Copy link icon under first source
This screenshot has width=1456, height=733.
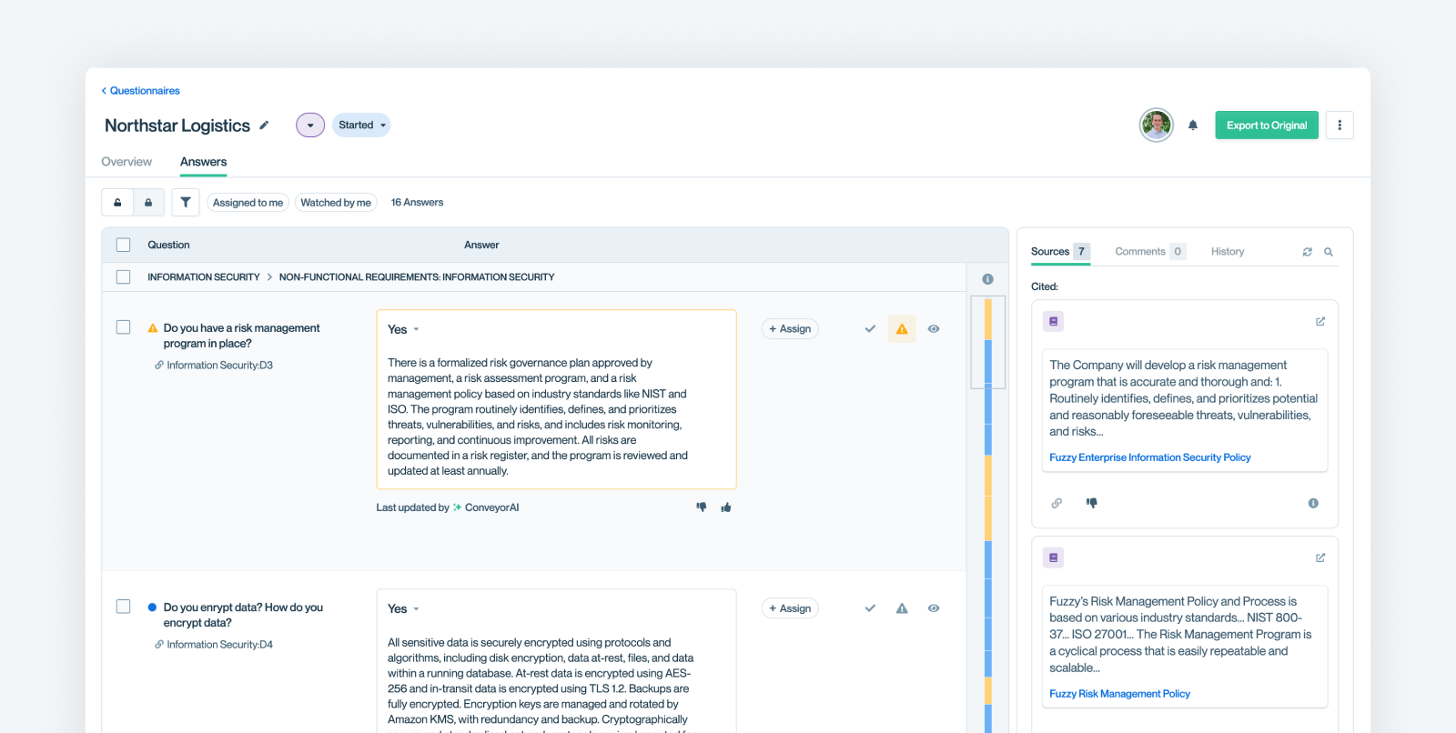[x=1057, y=503]
